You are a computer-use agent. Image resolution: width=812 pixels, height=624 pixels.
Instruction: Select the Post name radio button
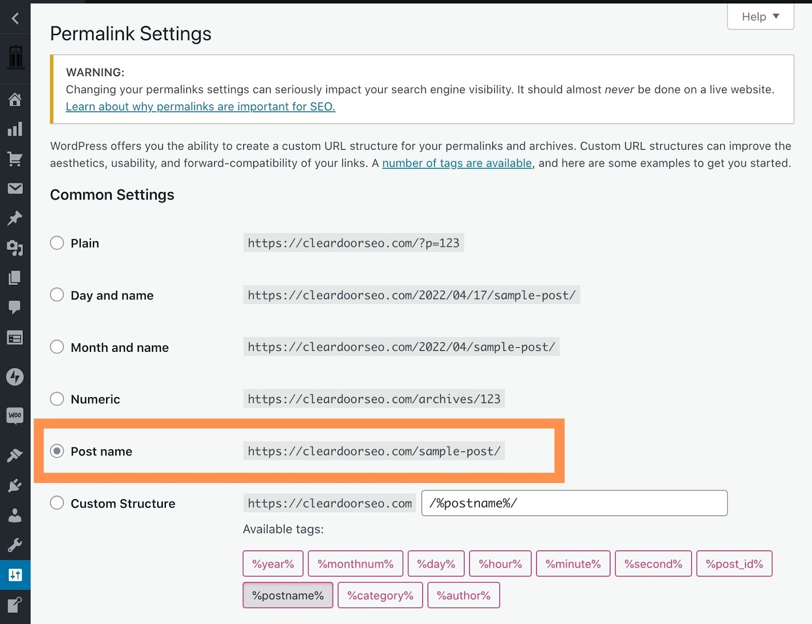(x=57, y=451)
